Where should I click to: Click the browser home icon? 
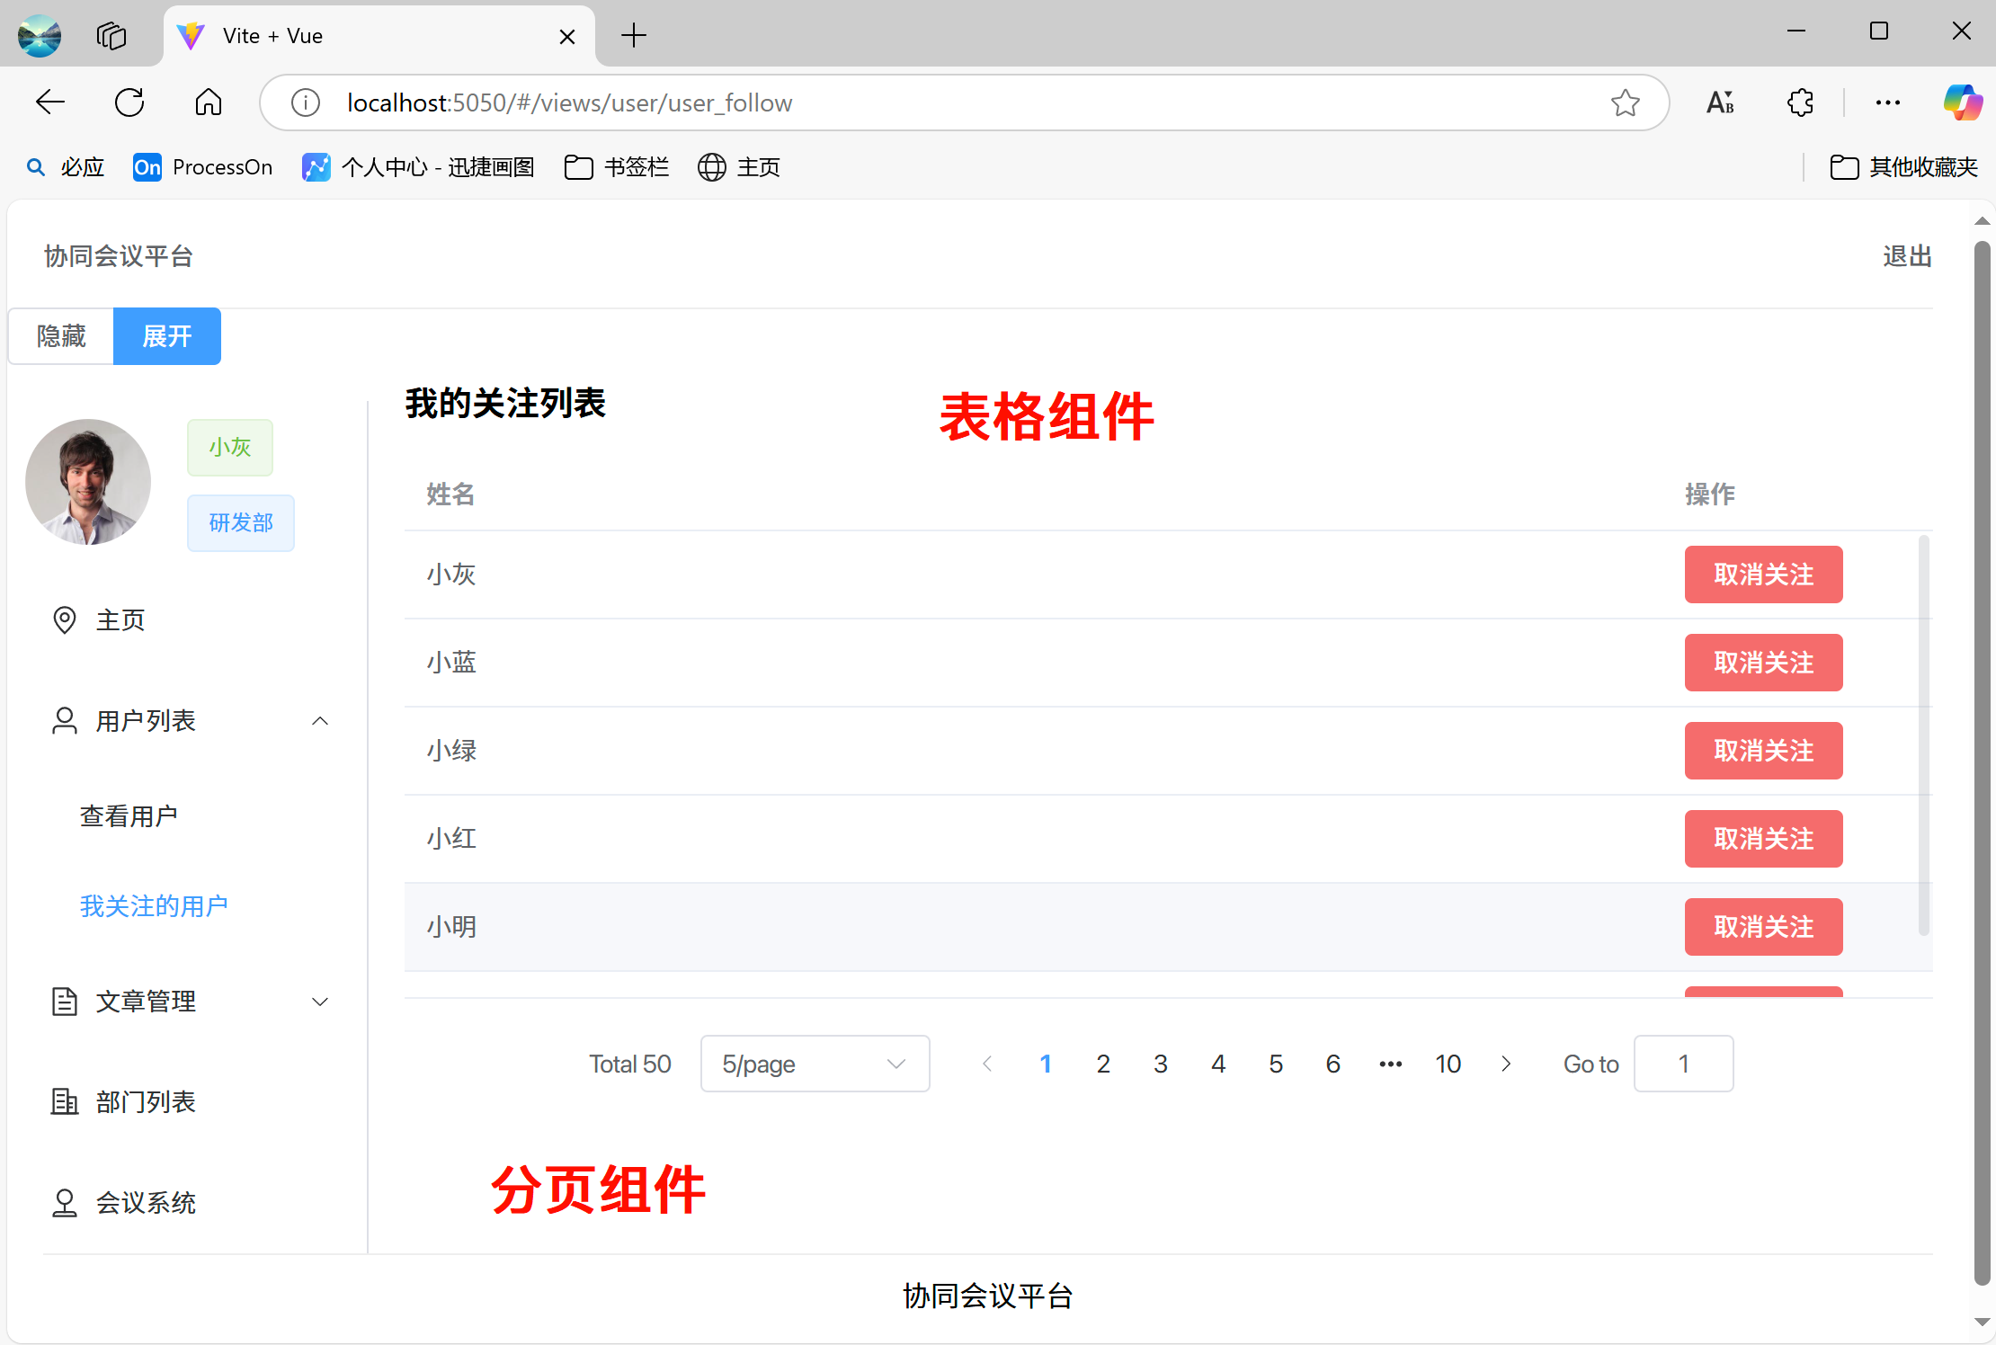[x=209, y=102]
